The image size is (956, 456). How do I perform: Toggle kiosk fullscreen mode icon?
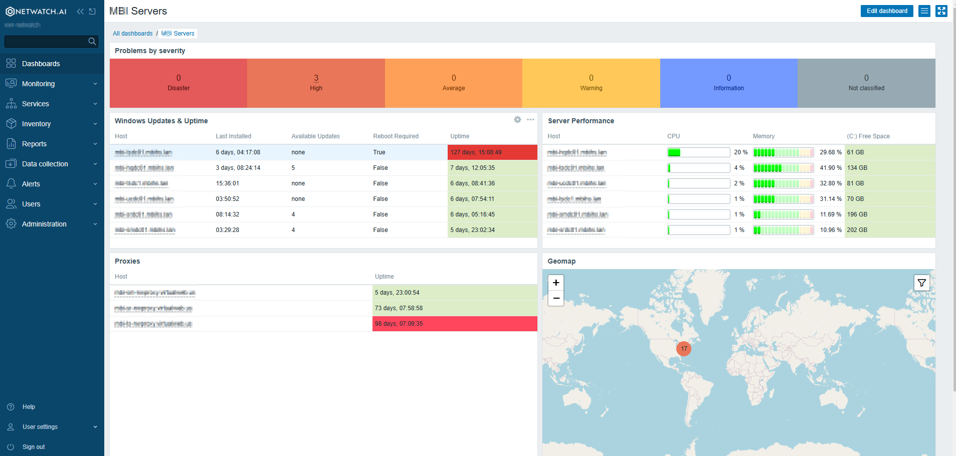point(941,11)
